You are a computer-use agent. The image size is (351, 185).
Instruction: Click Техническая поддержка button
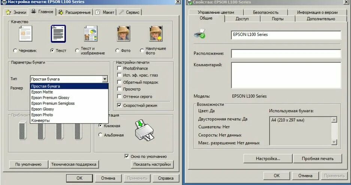tap(74, 164)
